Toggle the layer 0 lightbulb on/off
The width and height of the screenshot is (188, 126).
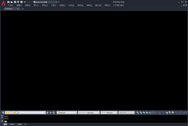(x=7, y=113)
